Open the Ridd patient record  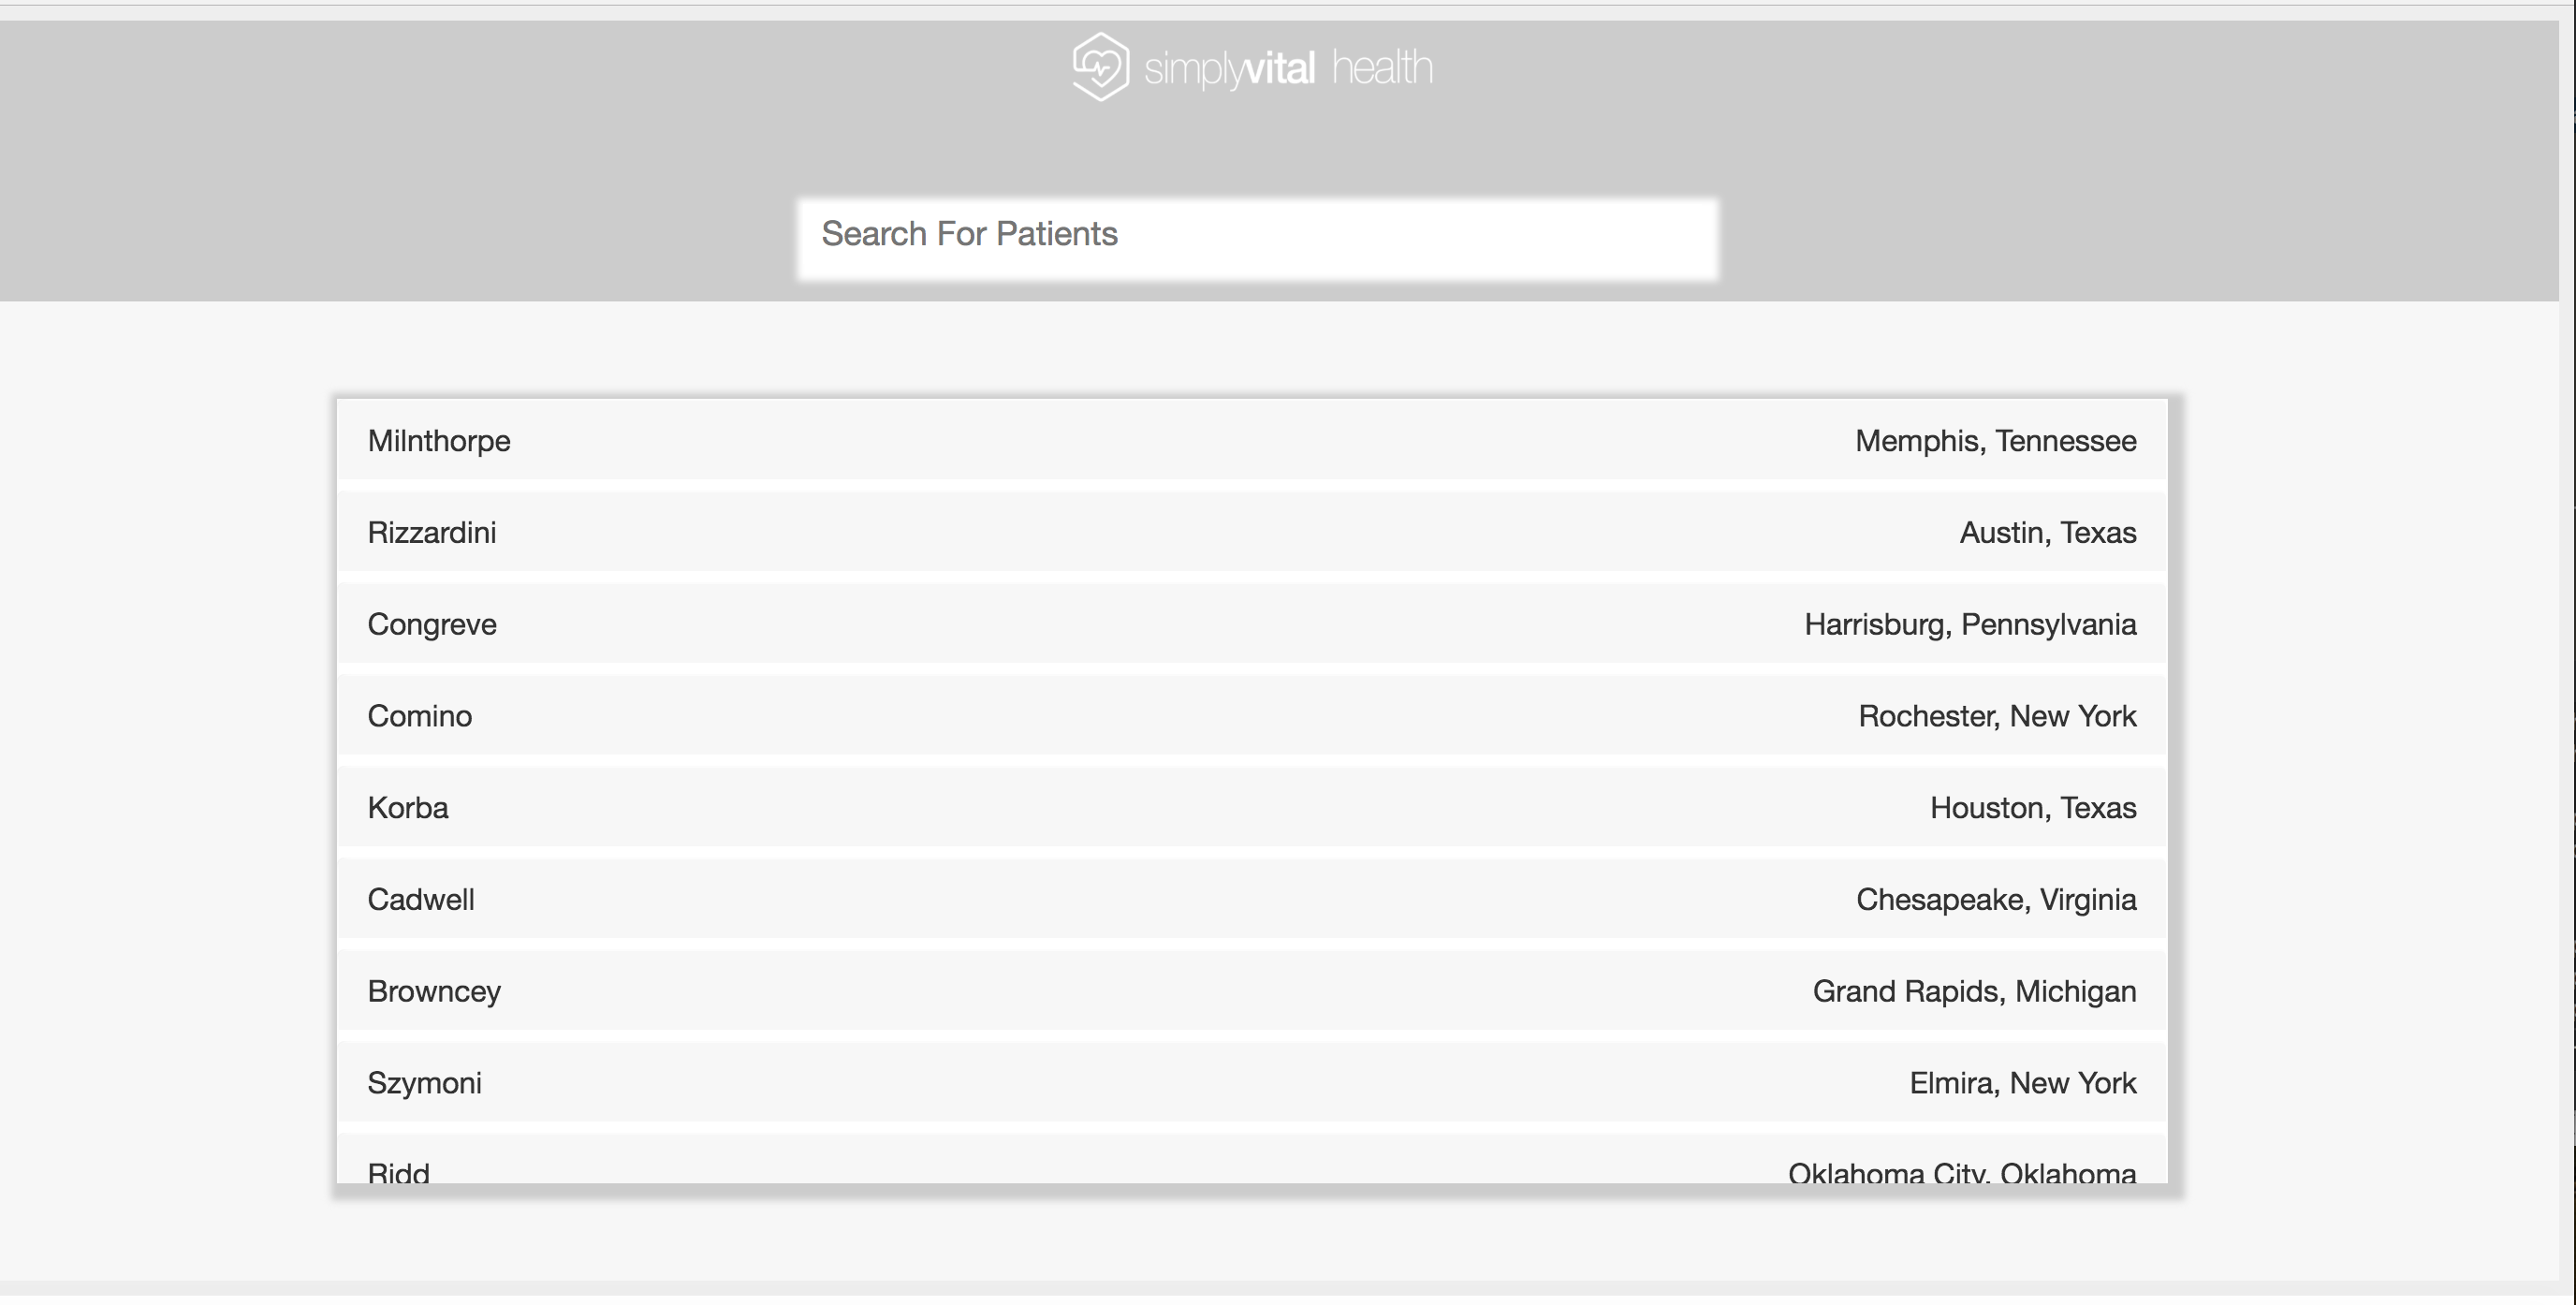[399, 1168]
